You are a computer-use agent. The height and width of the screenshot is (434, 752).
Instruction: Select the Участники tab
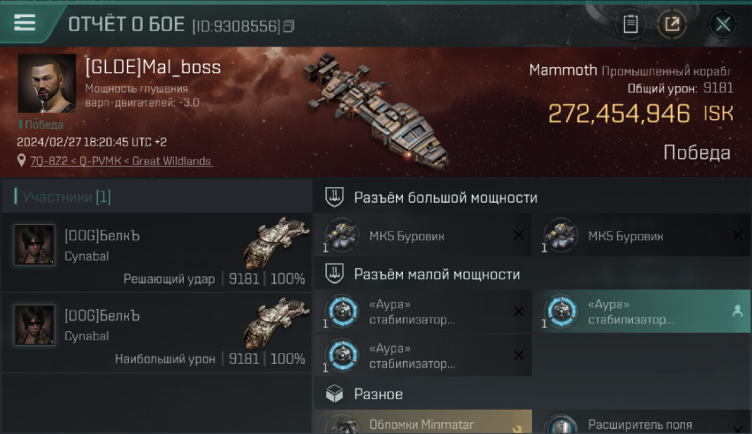(67, 197)
